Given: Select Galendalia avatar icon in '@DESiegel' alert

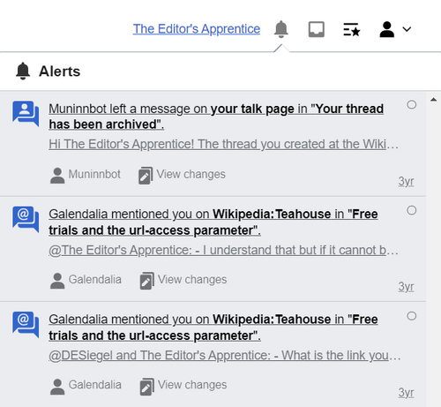Looking at the screenshot, I should (57, 387).
